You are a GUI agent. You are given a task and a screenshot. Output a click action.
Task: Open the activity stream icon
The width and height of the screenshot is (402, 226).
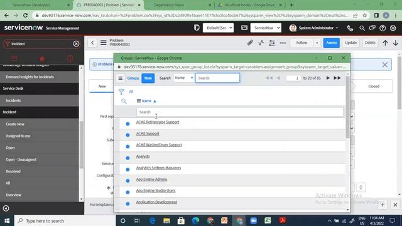[261, 43]
